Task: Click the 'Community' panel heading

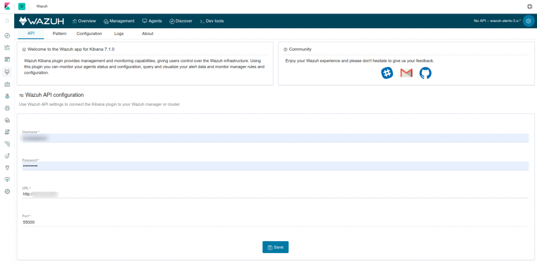Action: 300,49
